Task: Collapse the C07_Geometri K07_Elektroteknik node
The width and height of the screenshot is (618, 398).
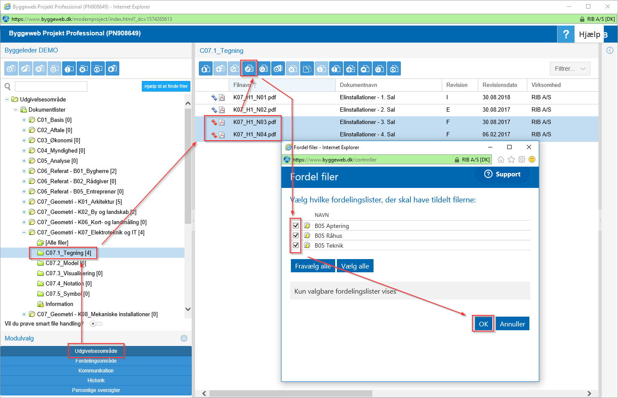Action: tap(24, 232)
